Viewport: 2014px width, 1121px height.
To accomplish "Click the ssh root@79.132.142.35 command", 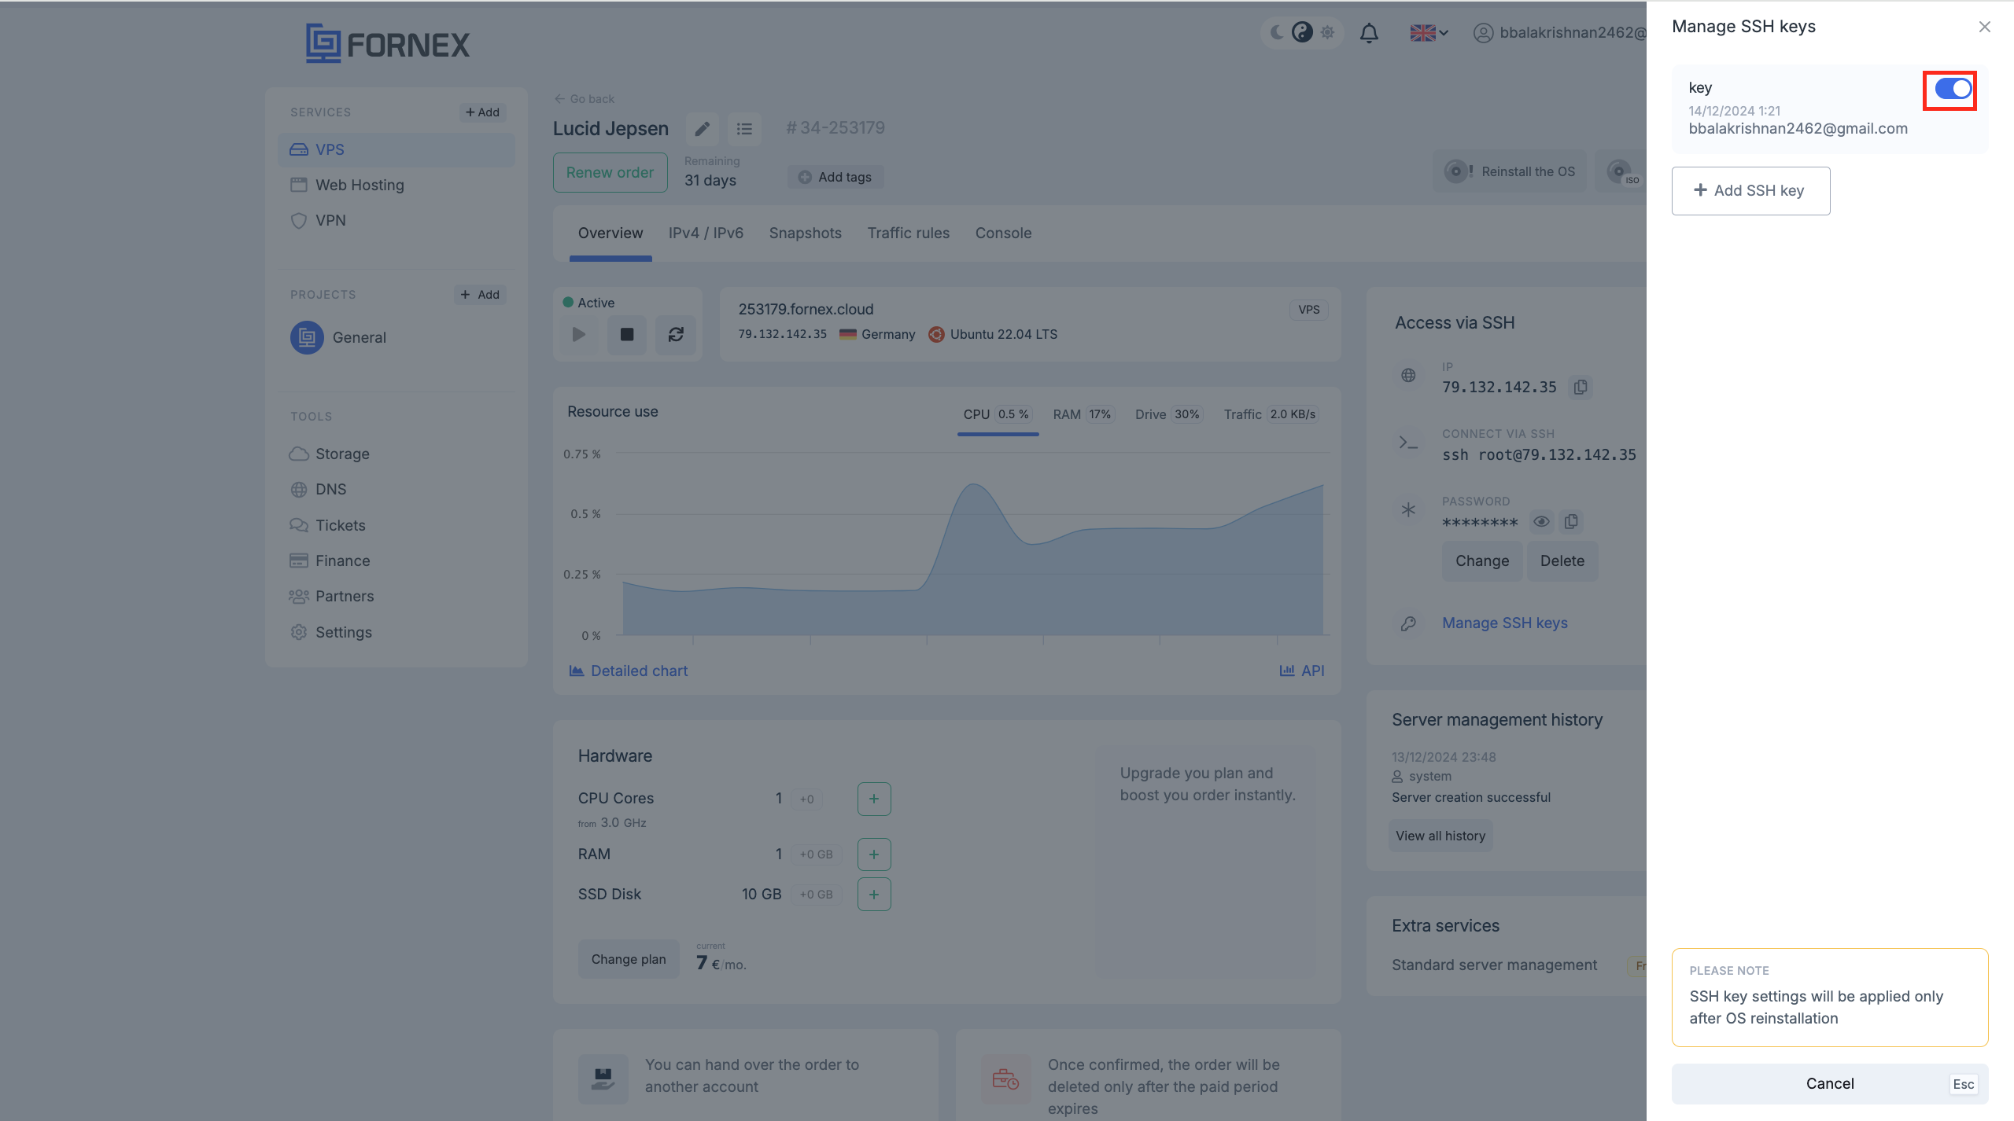I will (x=1539, y=454).
